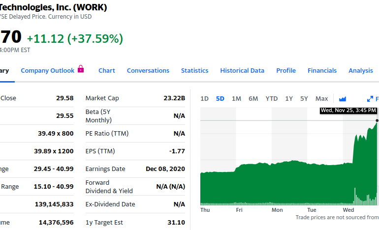
Task: Open the Chart tab
Action: tap(107, 70)
